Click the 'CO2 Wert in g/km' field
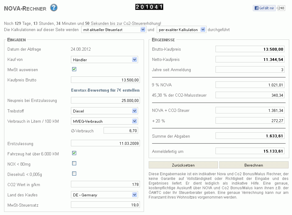Viewport: 292px width, 215px height. pyautogui.click(x=105, y=184)
